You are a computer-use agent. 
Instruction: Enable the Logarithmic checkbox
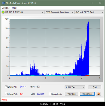click(x=50, y=94)
